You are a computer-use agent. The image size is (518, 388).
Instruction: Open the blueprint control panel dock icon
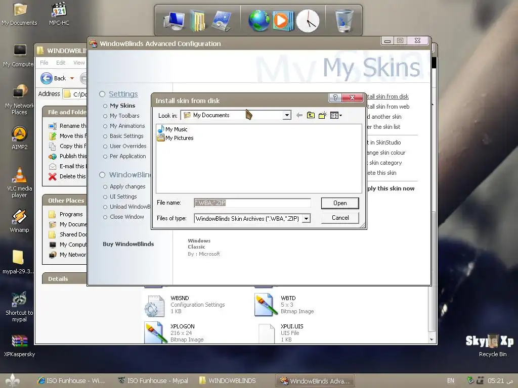[x=222, y=20]
